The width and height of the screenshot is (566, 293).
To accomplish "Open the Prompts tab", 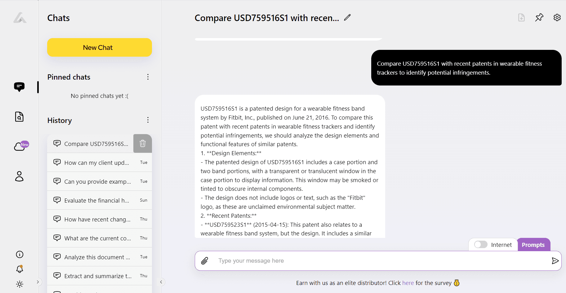I will 533,245.
